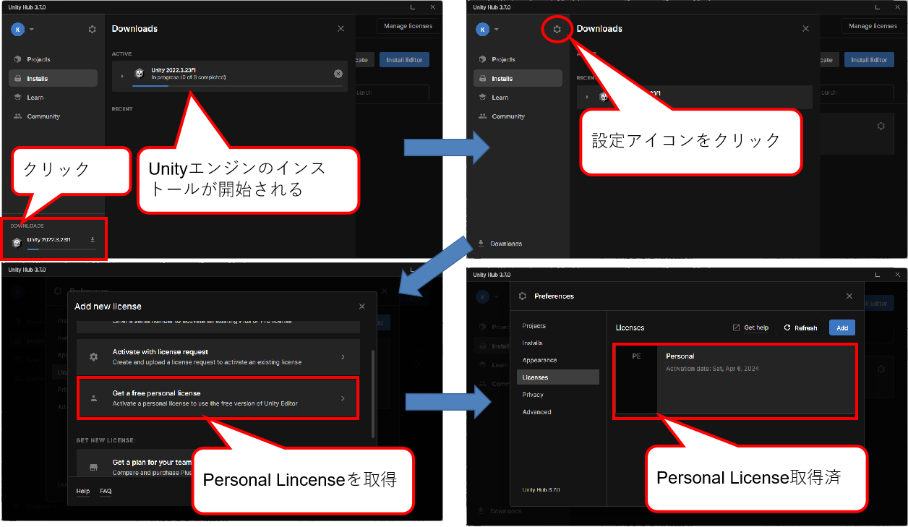
Task: Expand account dropdown arrow in RECENT downloads window
Action: coord(497,30)
